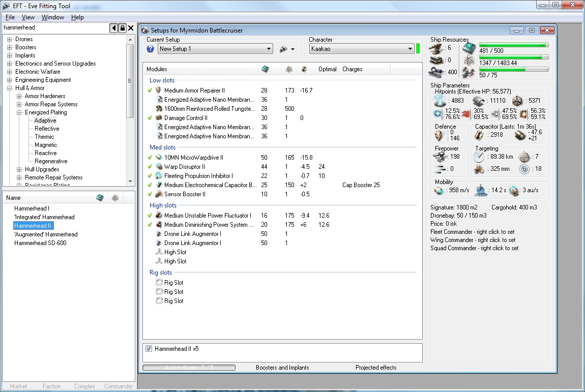The height and width of the screenshot is (392, 585).
Task: Click the powergrid usage bar 1347 / 1483.44
Action: (514, 57)
